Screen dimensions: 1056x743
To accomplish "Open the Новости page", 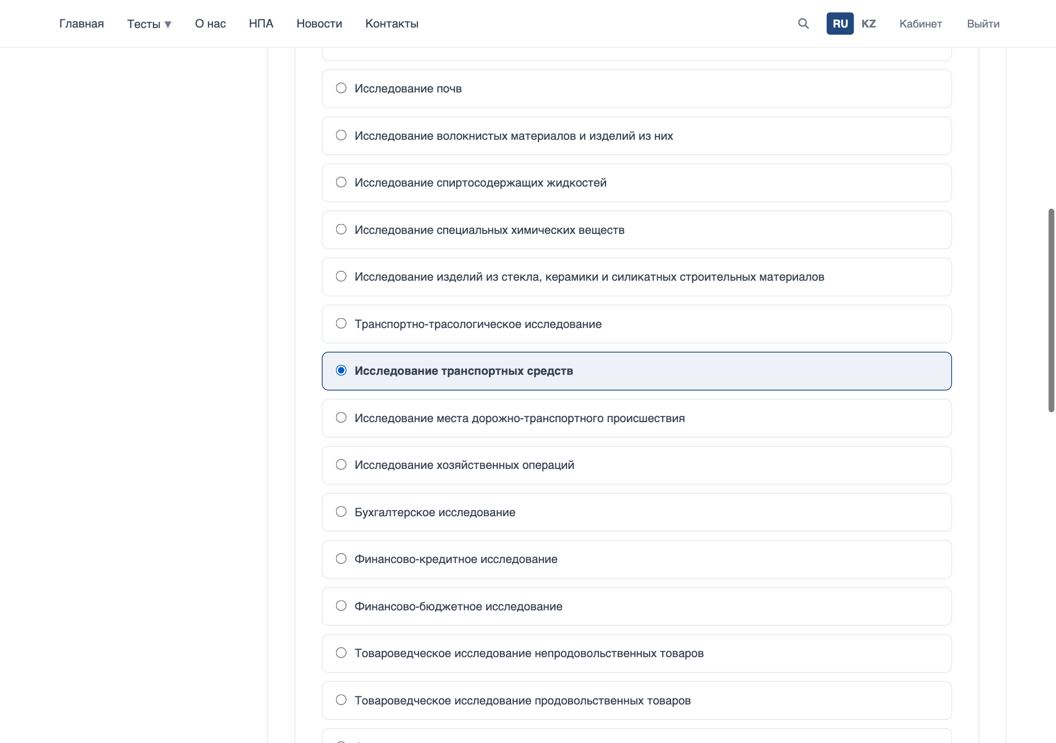I will pyautogui.click(x=319, y=24).
